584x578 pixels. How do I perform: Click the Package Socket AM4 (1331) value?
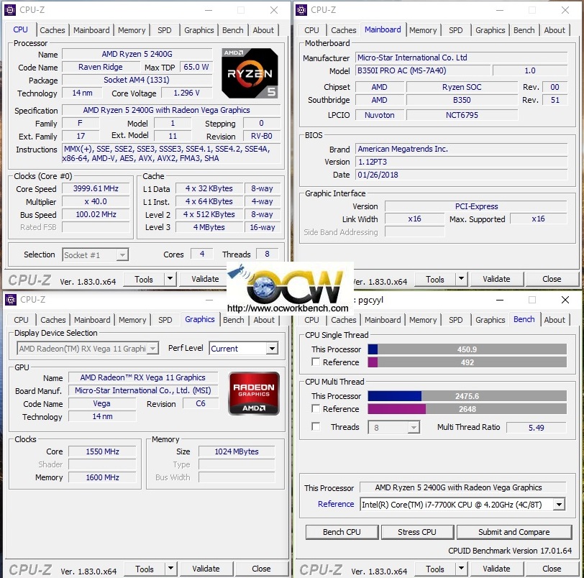pos(137,80)
